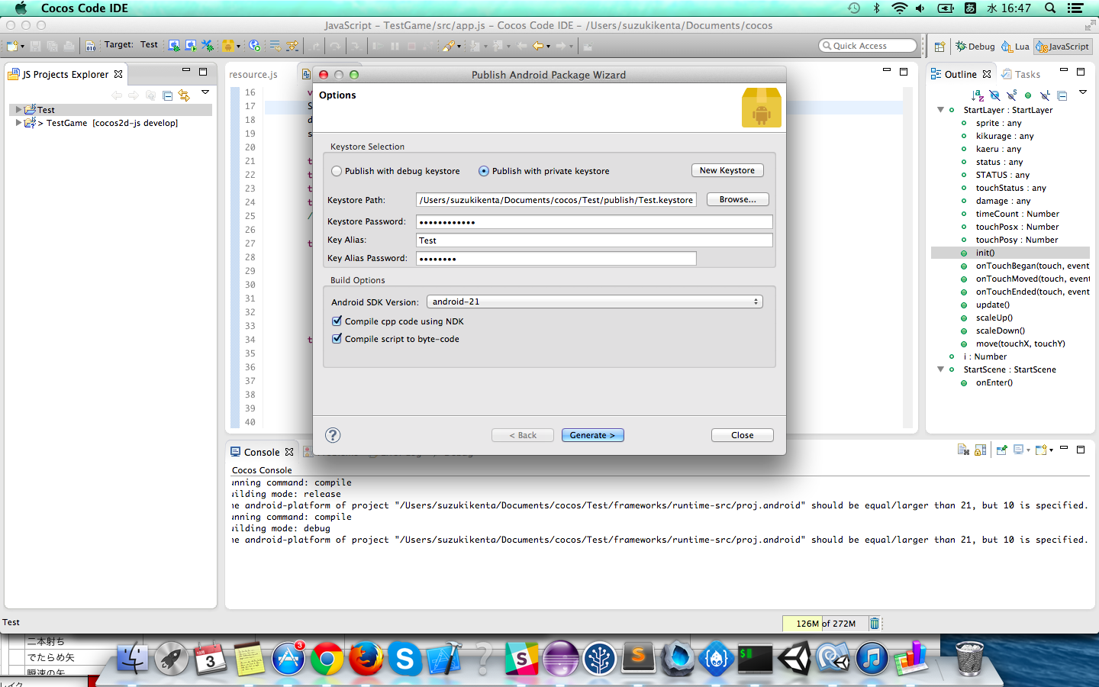Click the Key Alias field
This screenshot has height=687, width=1099.
[x=595, y=240]
